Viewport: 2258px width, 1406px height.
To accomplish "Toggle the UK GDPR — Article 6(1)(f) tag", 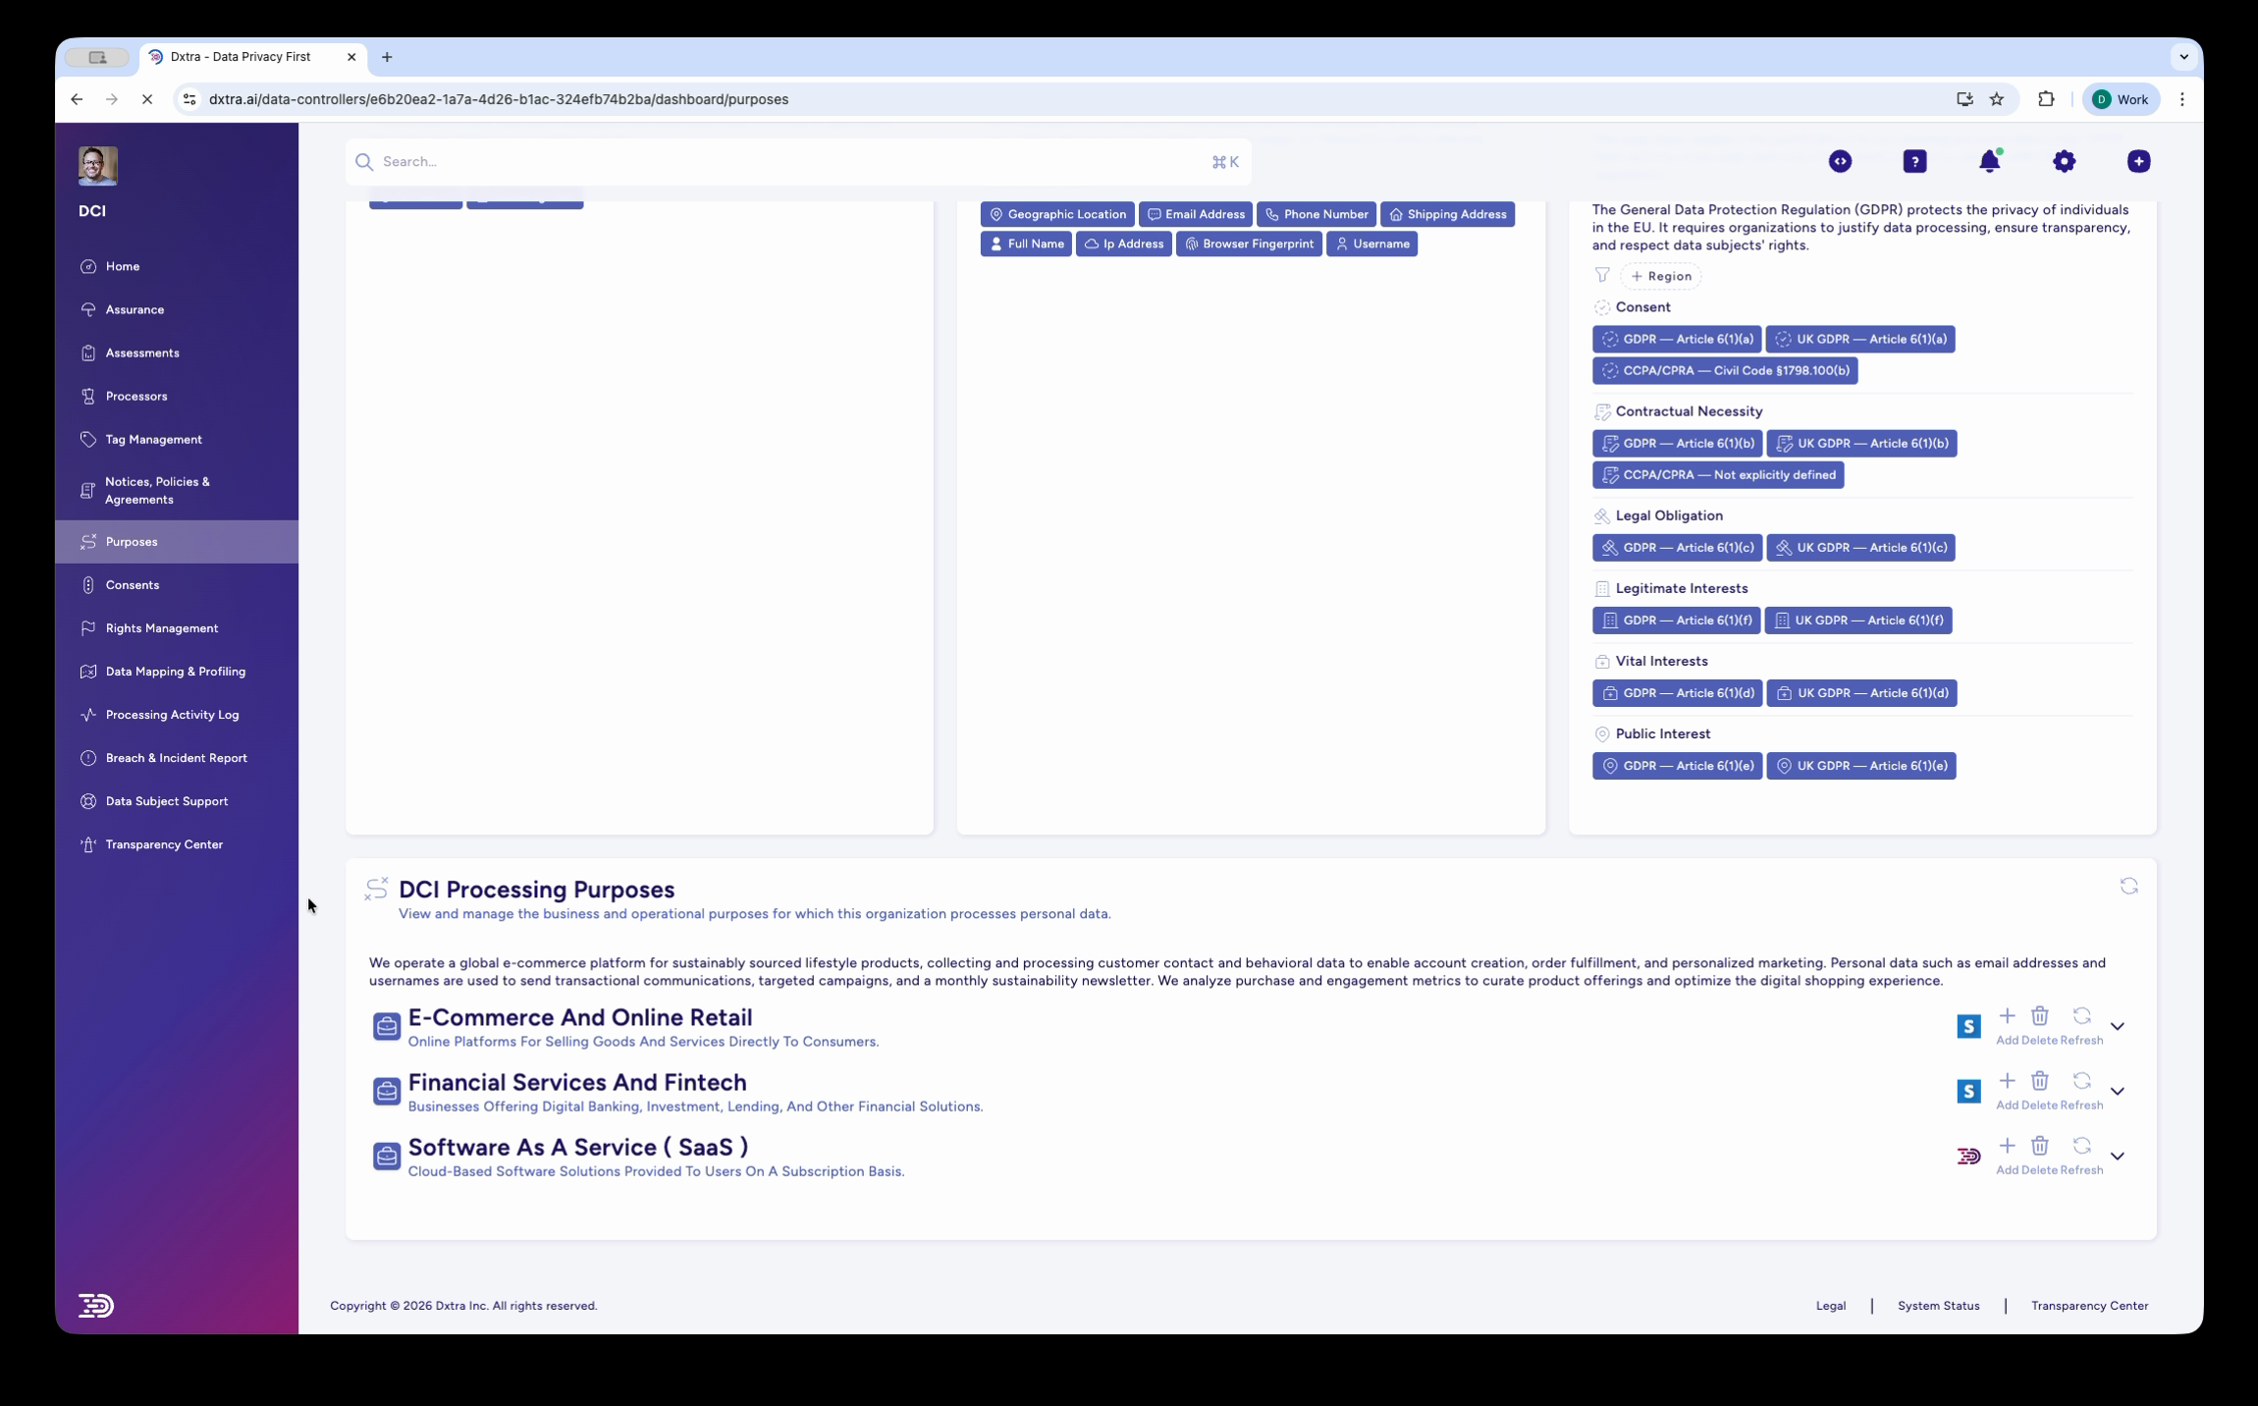I will pos(1857,620).
